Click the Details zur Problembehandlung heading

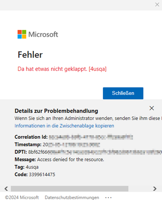56,111
